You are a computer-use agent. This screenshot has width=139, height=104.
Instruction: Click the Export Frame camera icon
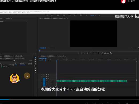[x=108, y=53]
